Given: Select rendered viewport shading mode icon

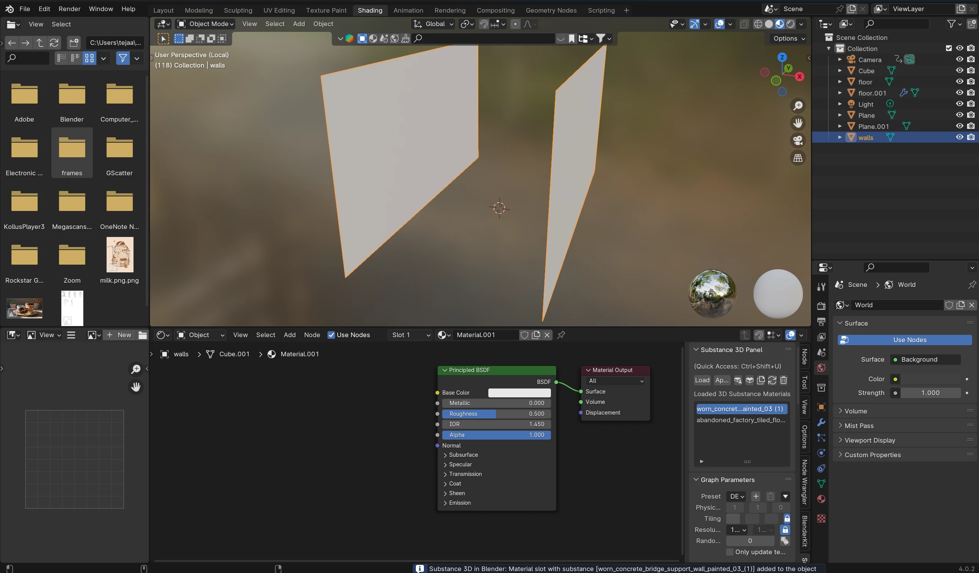Looking at the screenshot, I should (x=790, y=24).
